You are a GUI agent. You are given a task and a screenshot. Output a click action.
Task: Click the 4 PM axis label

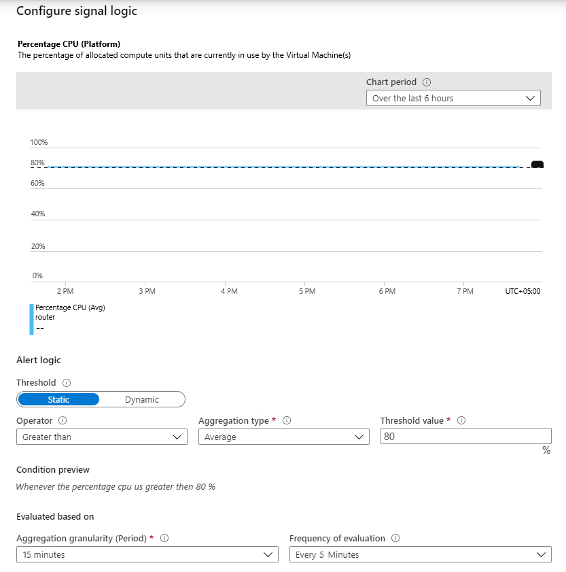click(x=229, y=291)
